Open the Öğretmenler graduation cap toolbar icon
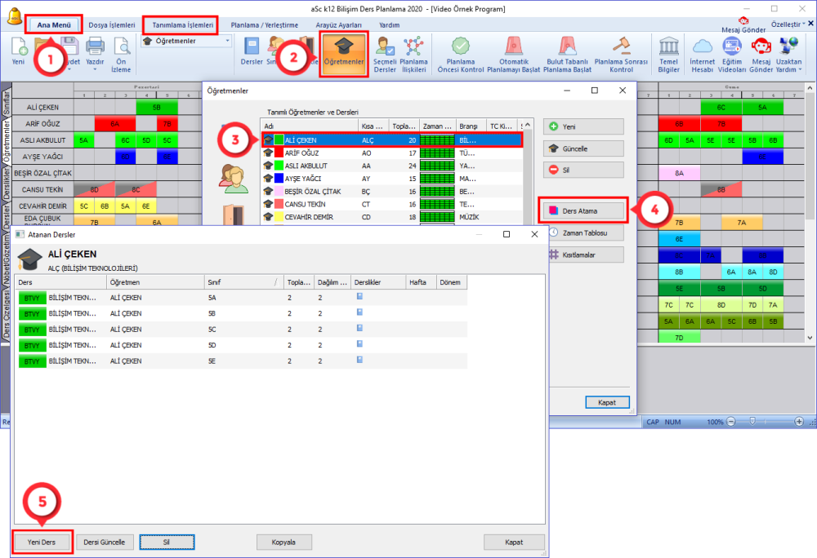 tap(344, 54)
